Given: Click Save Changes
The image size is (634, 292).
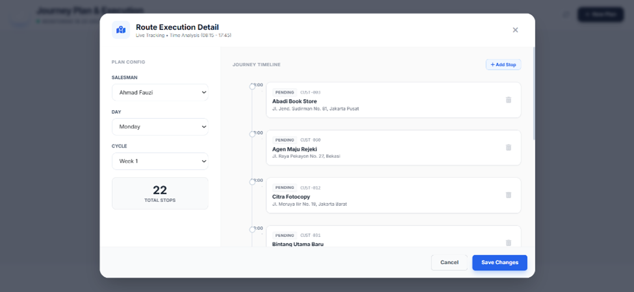Looking at the screenshot, I should [499, 263].
